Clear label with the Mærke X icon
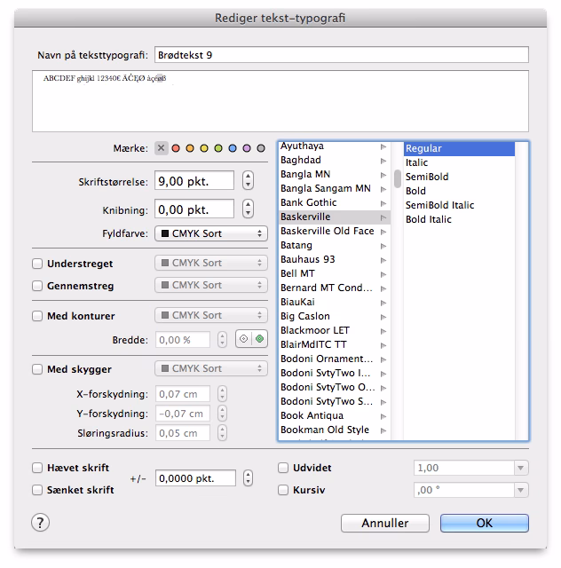The image size is (561, 568). tap(161, 149)
